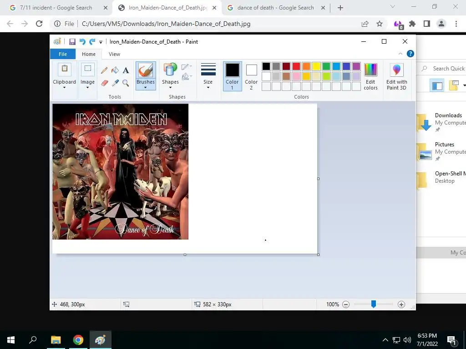Image resolution: width=466 pixels, height=349 pixels.
Task: Click the Brushes tool icon
Action: pos(146,70)
